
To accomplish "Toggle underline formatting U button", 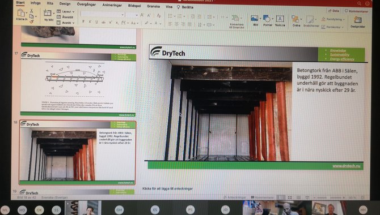I will [x=96, y=22].
